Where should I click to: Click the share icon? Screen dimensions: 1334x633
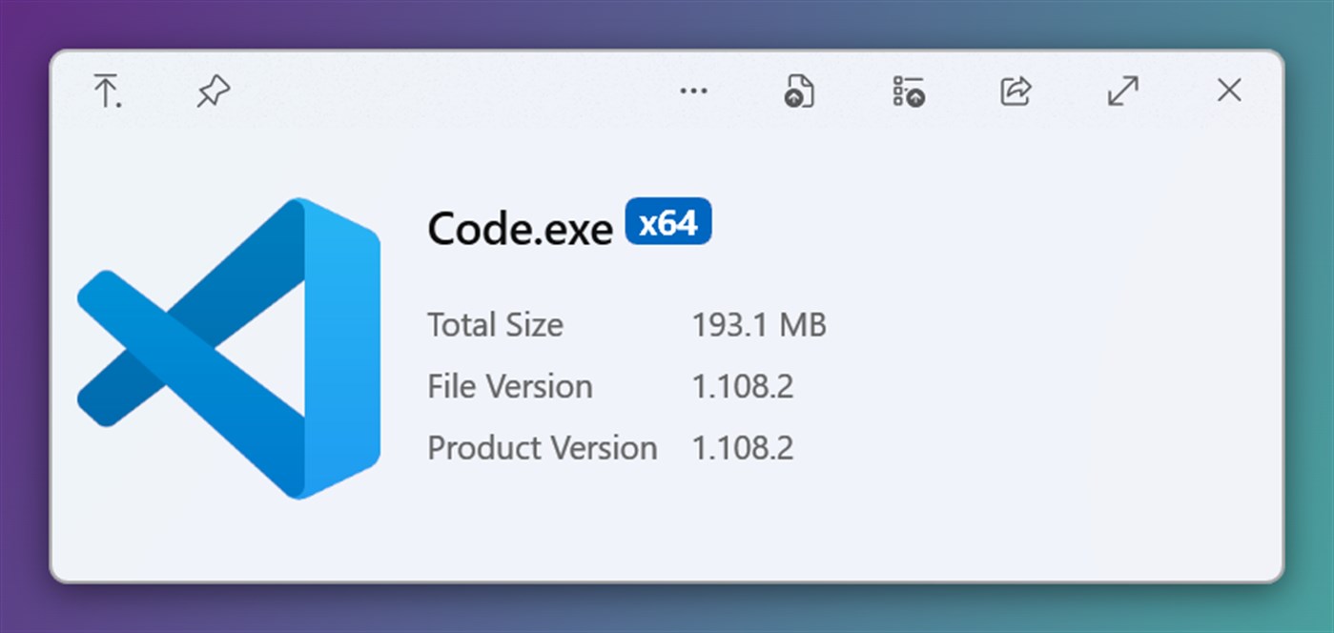click(x=1016, y=92)
